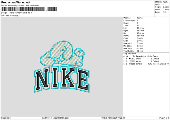The height and width of the screenshot is (120, 170).
Task: Click the Stitches value 12267
Action: (x=166, y=2)
